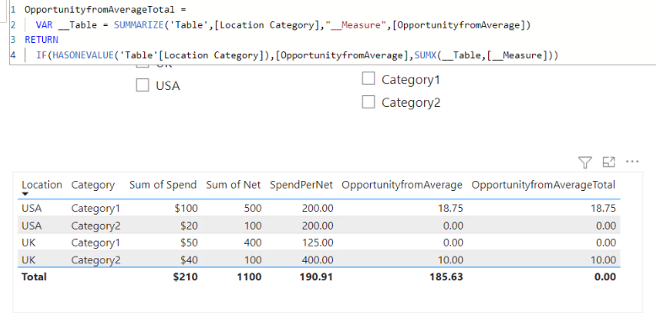Click the Category2 slicer label

(x=411, y=103)
